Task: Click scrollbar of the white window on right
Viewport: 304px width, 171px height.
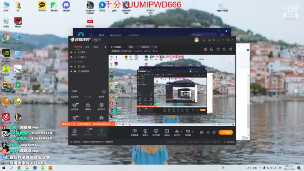Action: pyautogui.click(x=249, y=105)
